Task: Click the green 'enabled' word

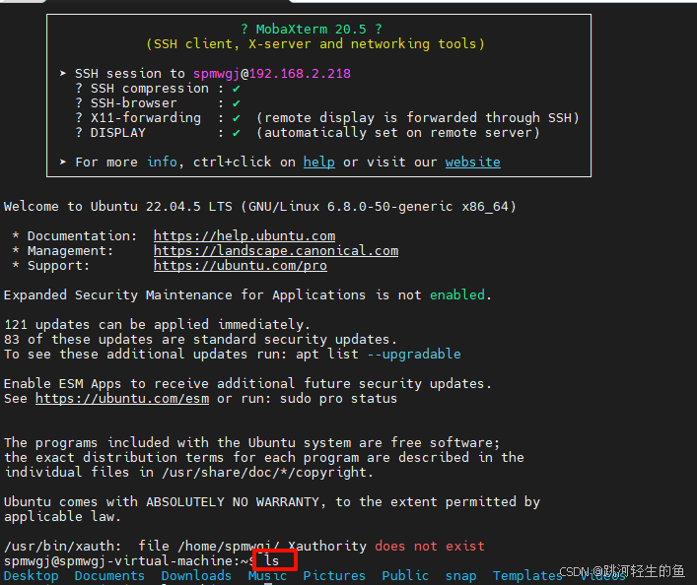Action: (x=457, y=294)
